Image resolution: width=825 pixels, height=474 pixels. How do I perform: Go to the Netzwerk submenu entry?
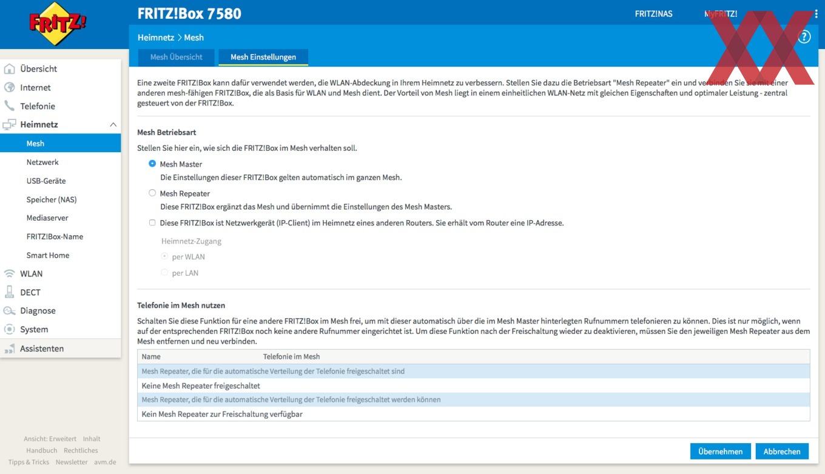42,162
